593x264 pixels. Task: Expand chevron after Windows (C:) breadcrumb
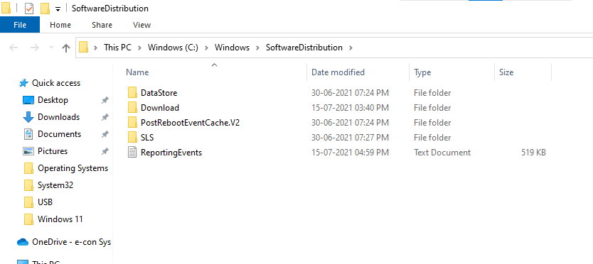pyautogui.click(x=206, y=48)
